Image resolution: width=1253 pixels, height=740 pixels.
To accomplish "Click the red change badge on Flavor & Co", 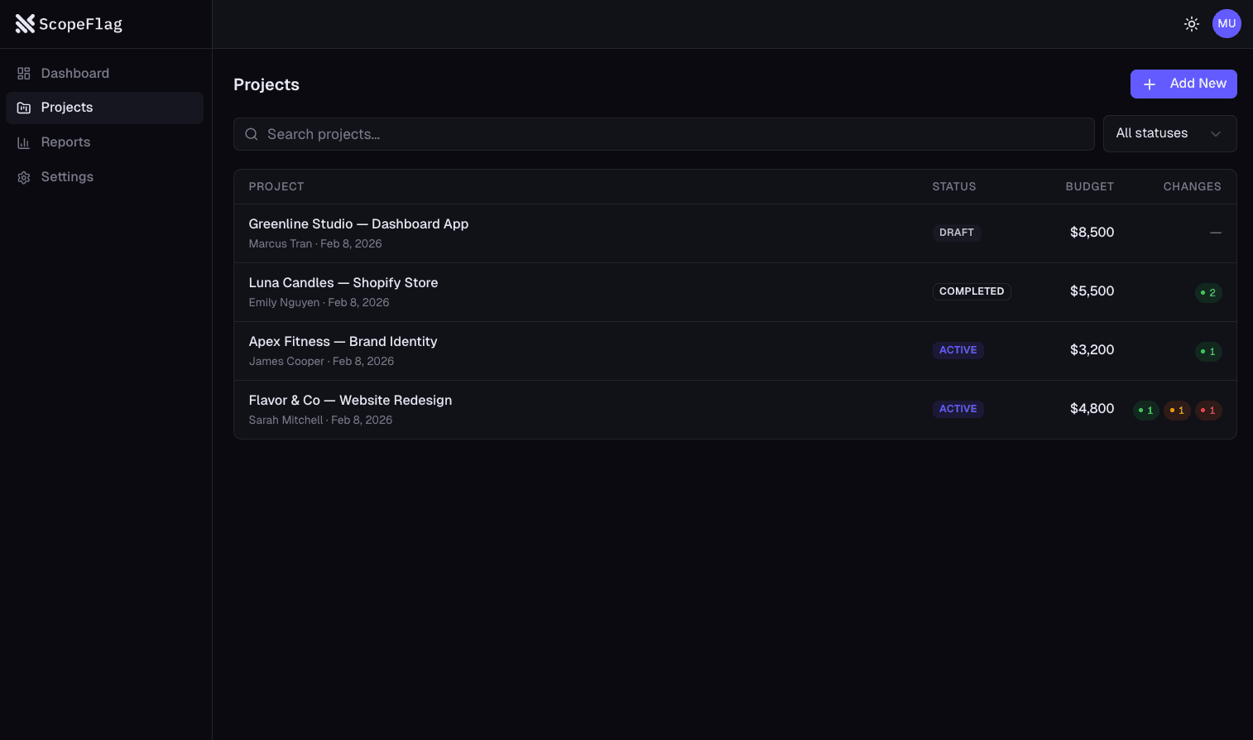I will (1207, 411).
